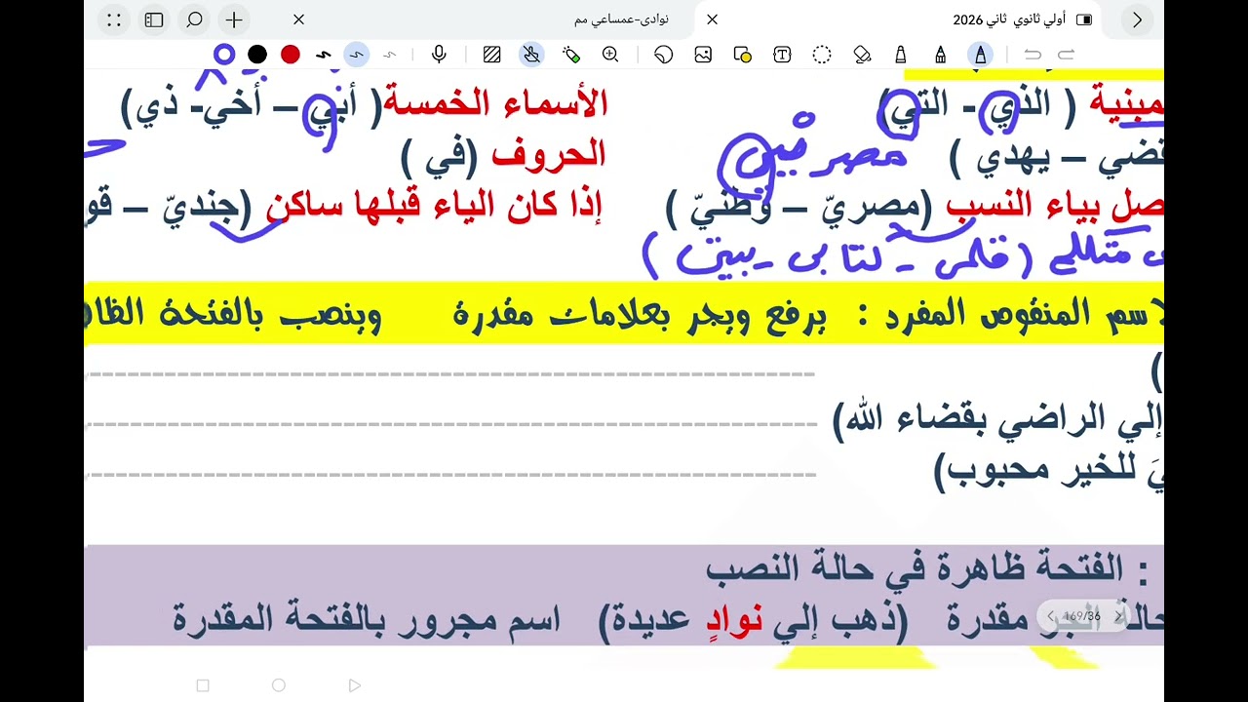Open the sticker icon
This screenshot has height=702, width=1248.
(x=664, y=55)
